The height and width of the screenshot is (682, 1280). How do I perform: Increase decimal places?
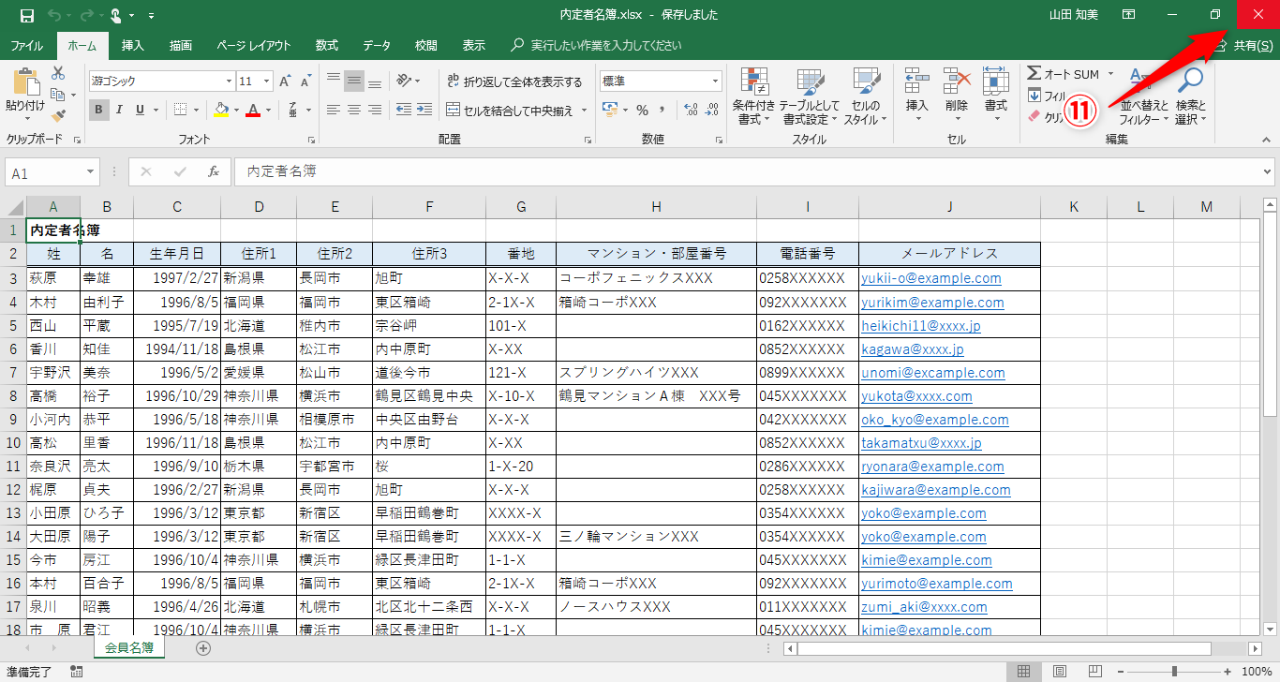[692, 110]
